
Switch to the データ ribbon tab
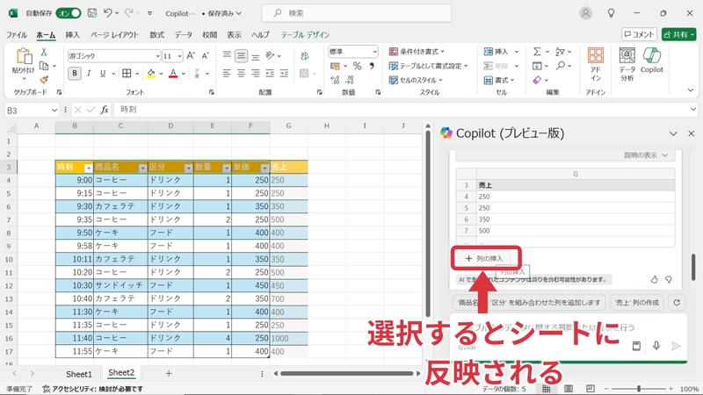click(x=184, y=34)
